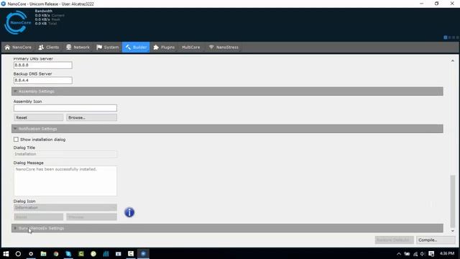Edit the Primary DNS Server field
Viewport: 460px width, 259px height.
tap(43, 65)
